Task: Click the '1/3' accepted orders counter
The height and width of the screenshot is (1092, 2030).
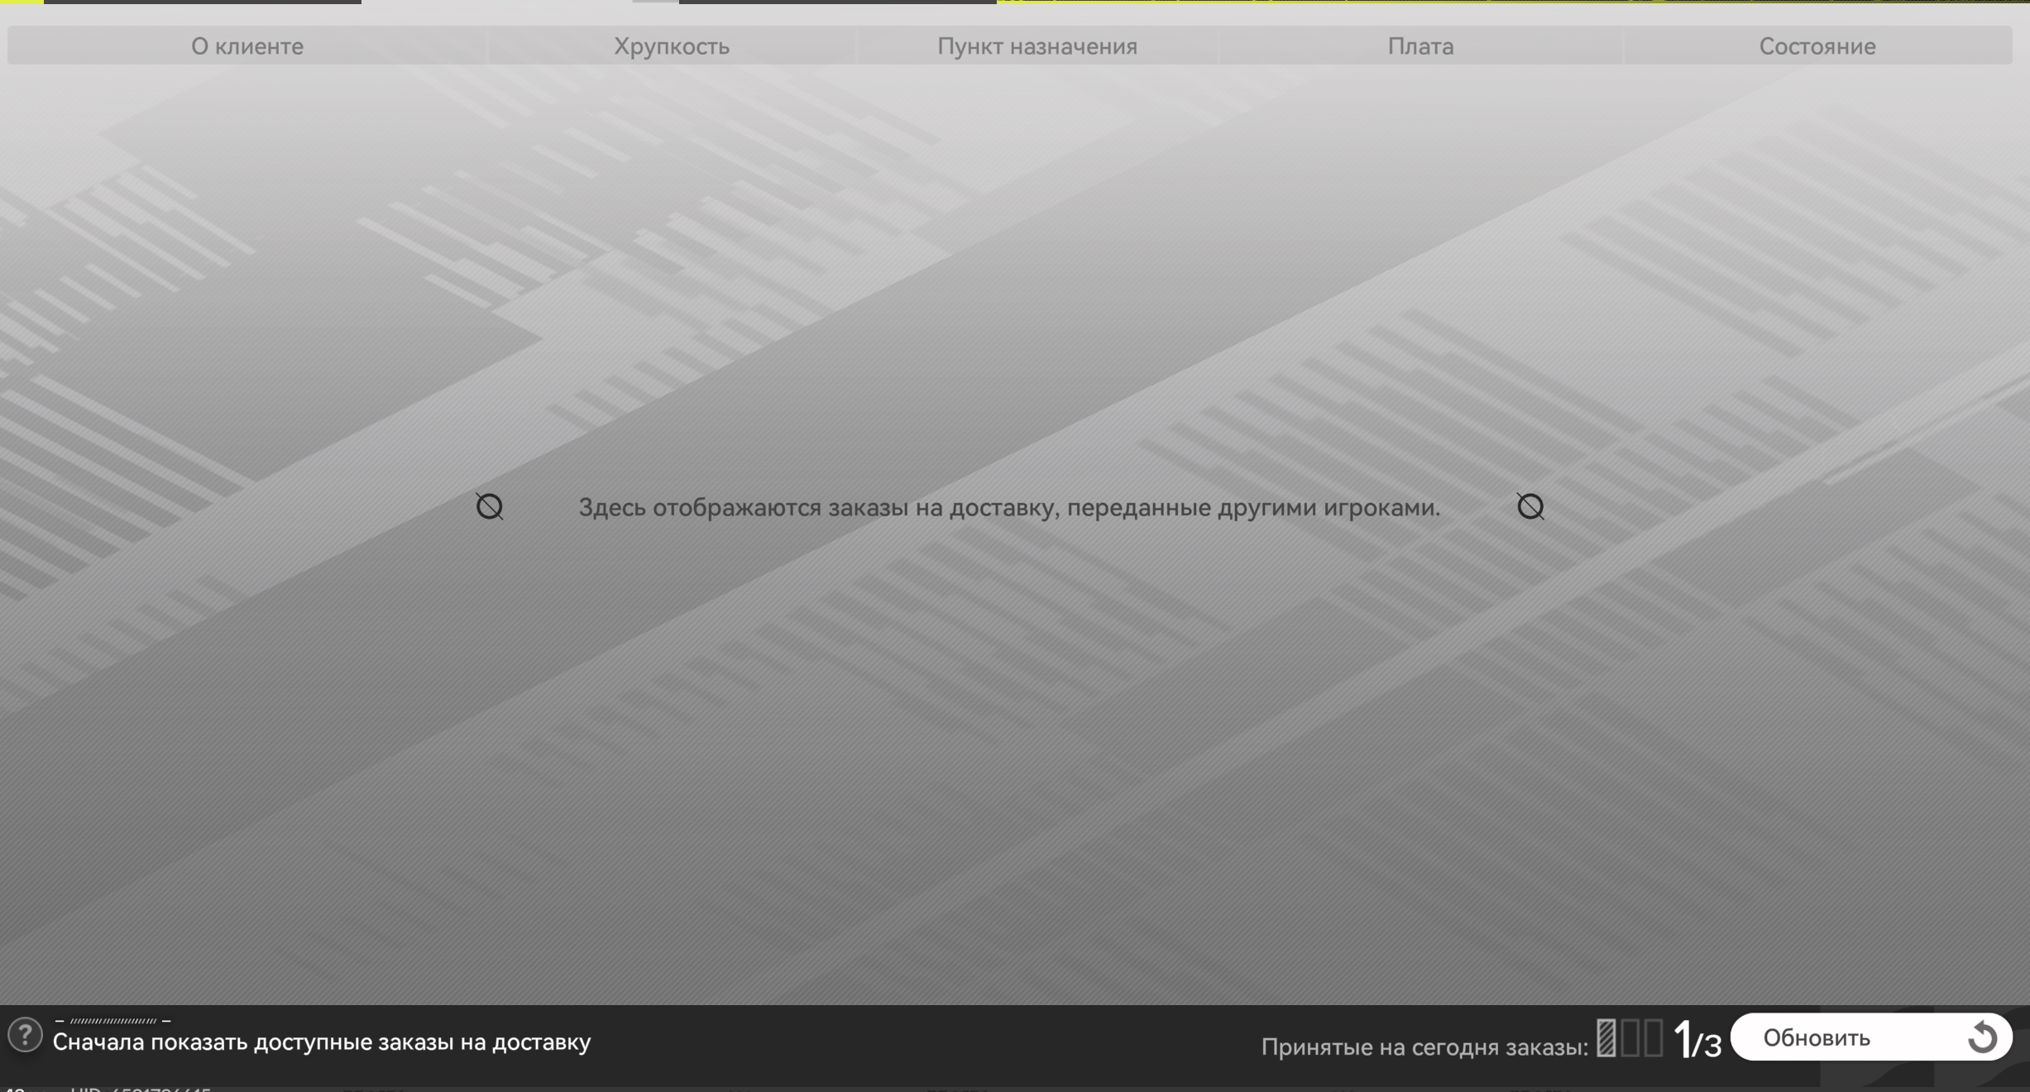Action: 1697,1041
